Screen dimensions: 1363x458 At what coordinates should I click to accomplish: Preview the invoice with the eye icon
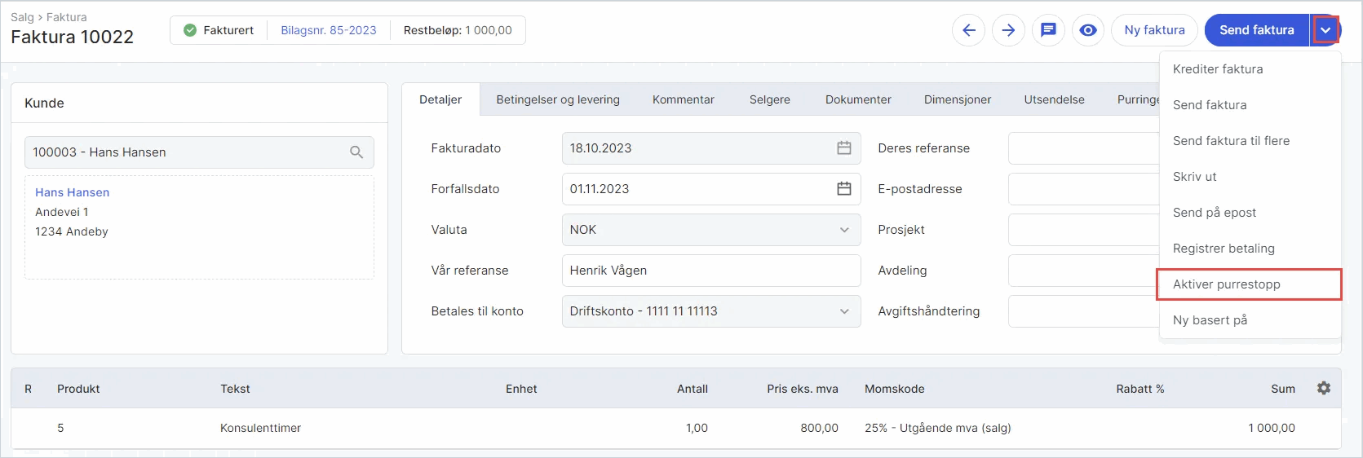tap(1088, 30)
